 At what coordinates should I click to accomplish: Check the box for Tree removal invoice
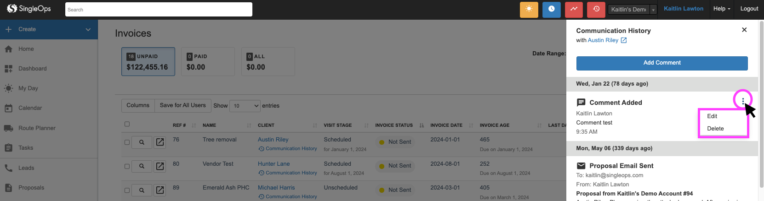click(x=127, y=142)
